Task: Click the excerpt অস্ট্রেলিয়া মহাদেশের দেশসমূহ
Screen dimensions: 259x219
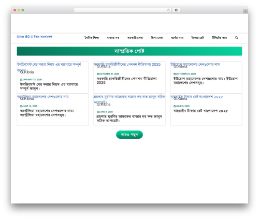Action: pyautogui.click(x=47, y=113)
